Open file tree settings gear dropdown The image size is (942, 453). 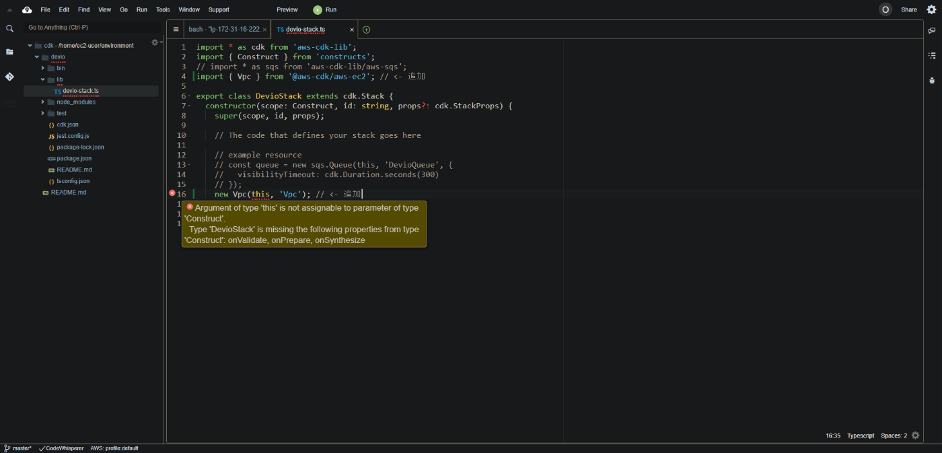[155, 42]
